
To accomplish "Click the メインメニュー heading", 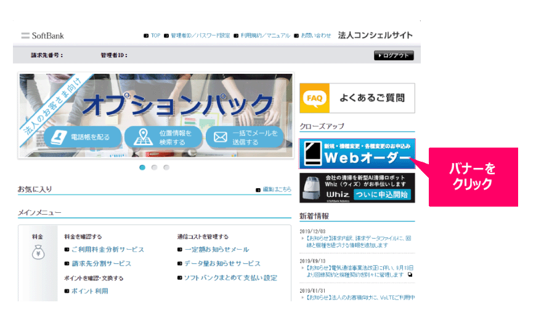I will tap(39, 213).
